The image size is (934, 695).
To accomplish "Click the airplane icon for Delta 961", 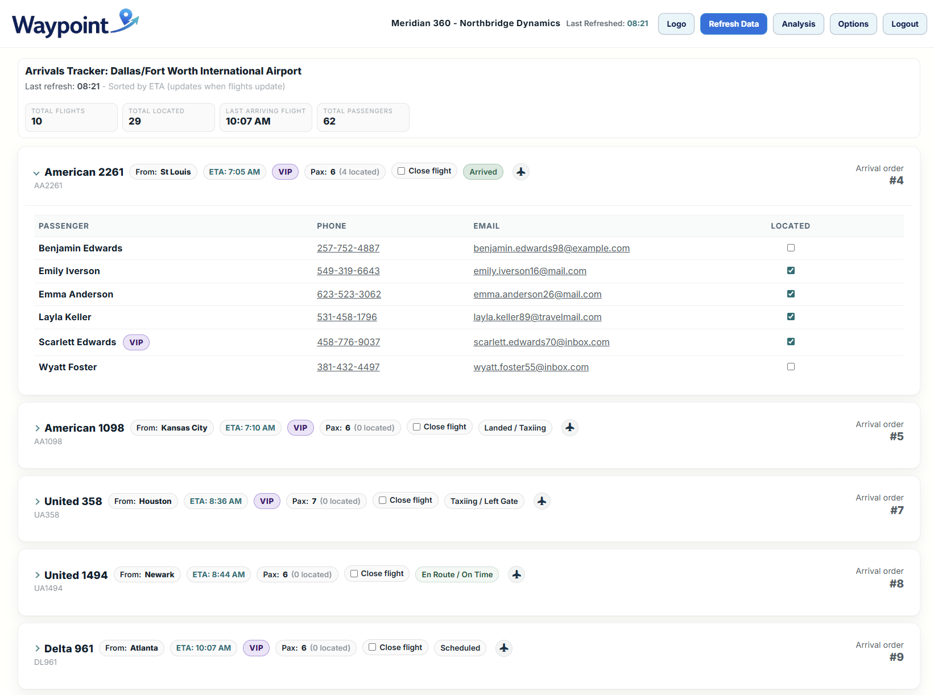I will click(504, 648).
